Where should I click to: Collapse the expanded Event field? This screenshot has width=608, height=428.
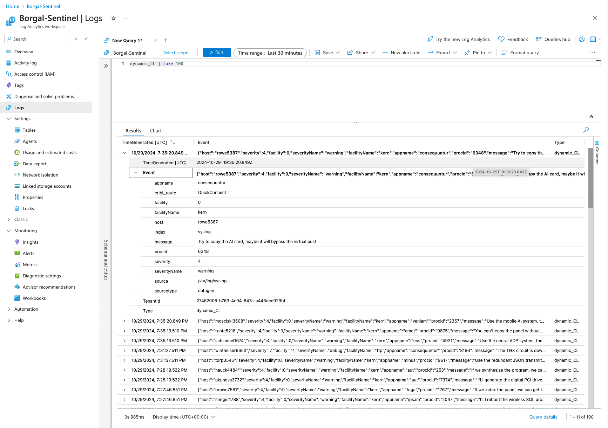[136, 173]
